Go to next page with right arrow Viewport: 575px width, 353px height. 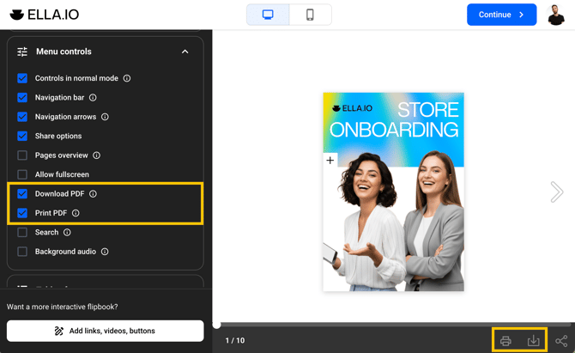click(556, 192)
